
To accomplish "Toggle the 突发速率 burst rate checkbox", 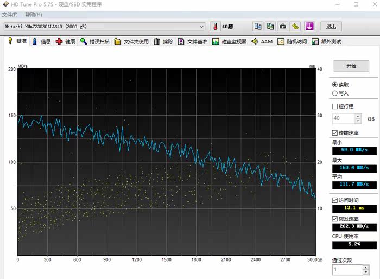I will (335, 219).
